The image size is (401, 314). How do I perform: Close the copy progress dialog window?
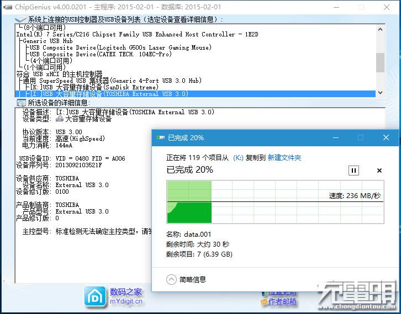tap(386, 138)
